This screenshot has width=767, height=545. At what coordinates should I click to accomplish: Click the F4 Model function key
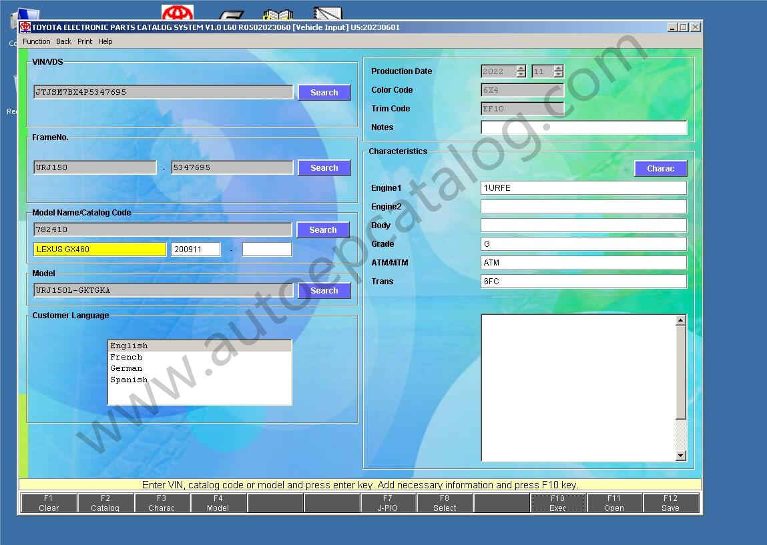click(218, 503)
